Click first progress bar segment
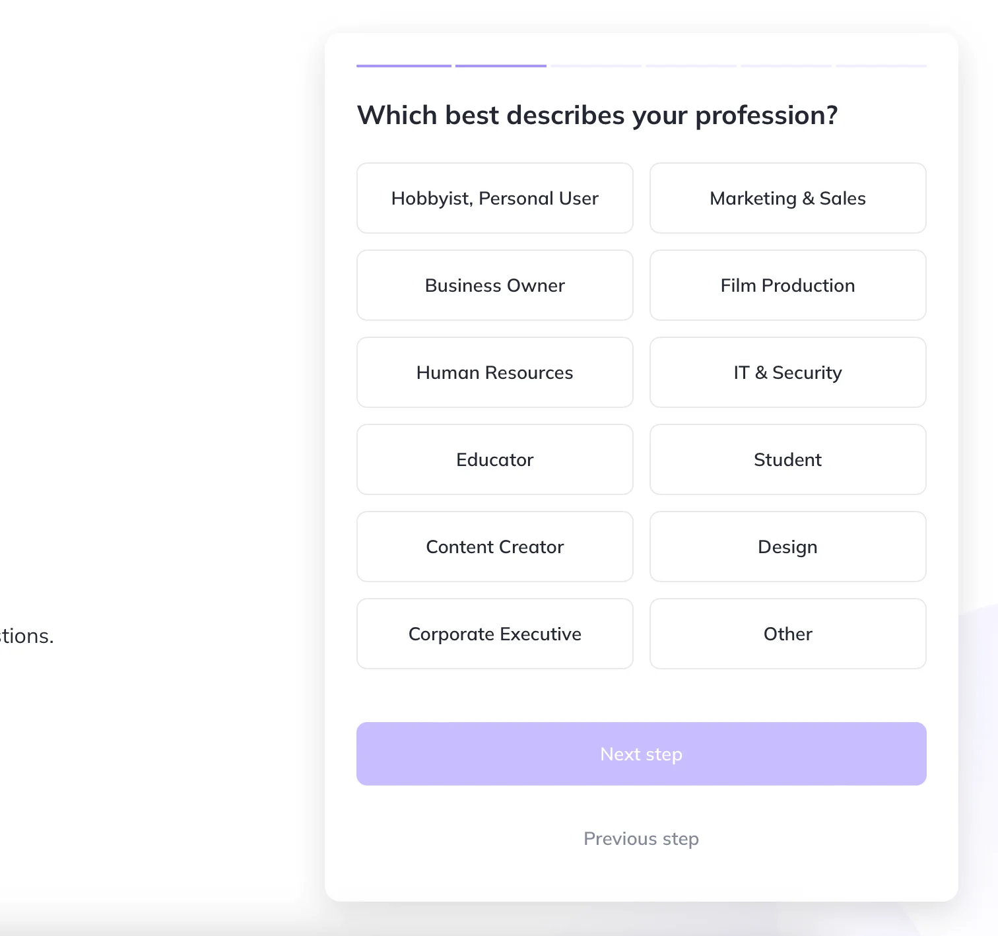The height and width of the screenshot is (936, 998). pos(404,66)
